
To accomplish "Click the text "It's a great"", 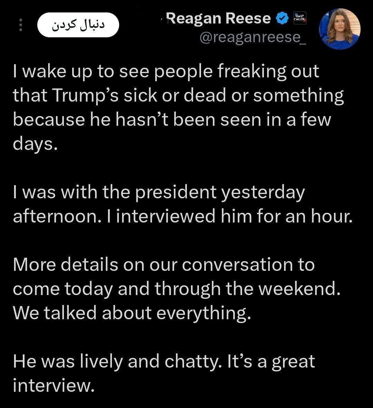I will coord(271,361).
